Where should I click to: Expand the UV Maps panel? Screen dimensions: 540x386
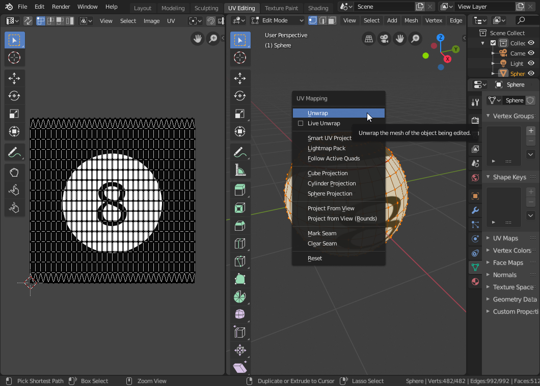505,238
